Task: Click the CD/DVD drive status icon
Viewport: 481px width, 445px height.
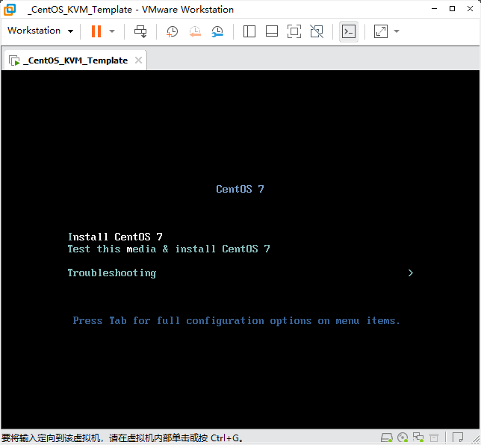Action: [x=403, y=438]
